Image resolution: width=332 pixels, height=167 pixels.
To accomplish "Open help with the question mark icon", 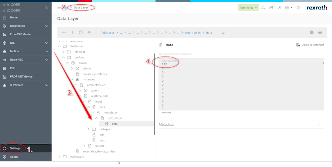I will [298, 8].
